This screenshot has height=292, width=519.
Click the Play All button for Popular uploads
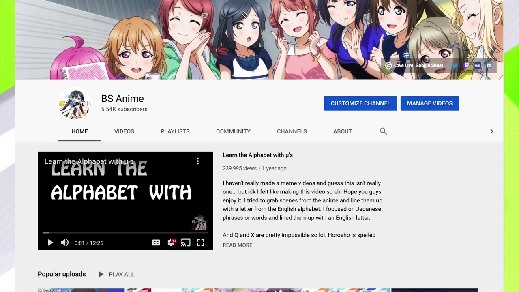tap(116, 274)
